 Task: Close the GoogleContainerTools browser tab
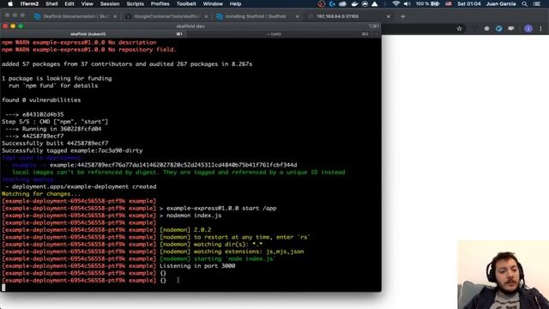coord(206,16)
